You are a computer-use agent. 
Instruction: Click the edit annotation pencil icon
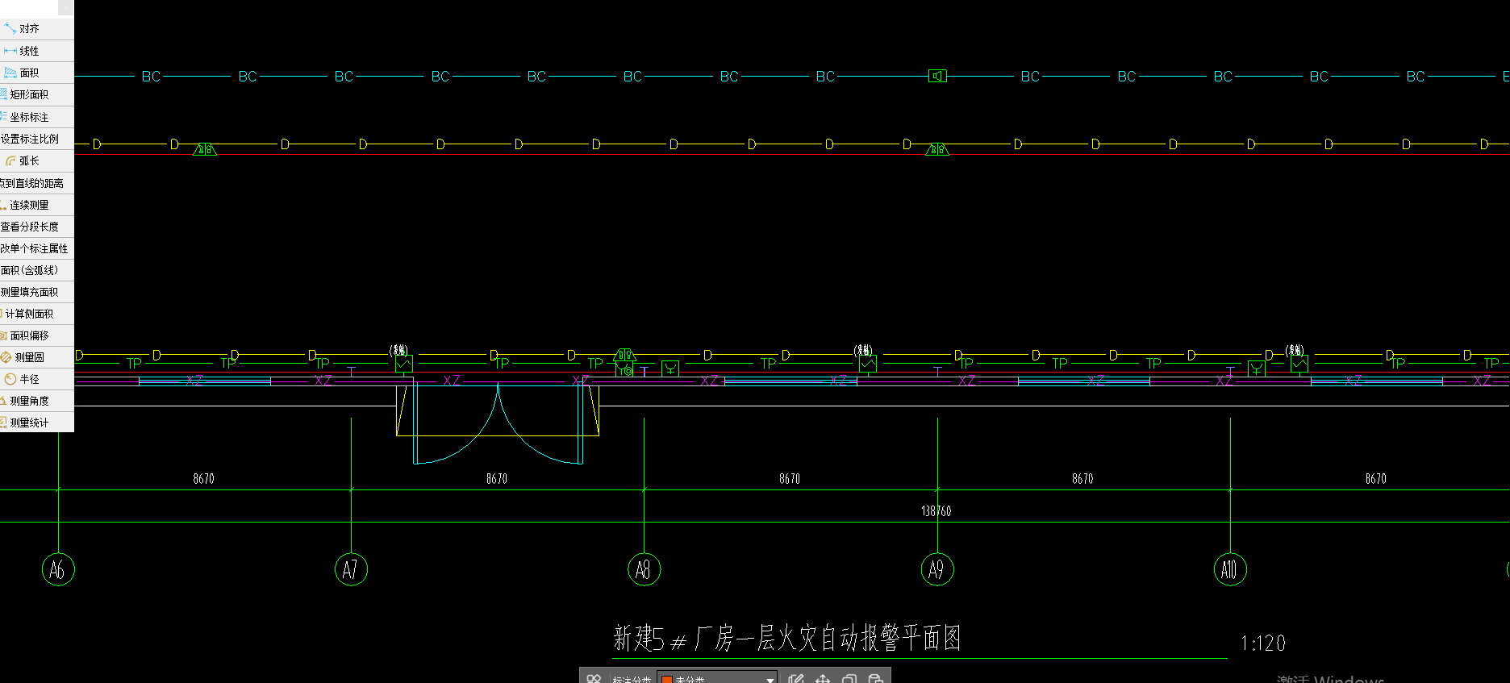tap(796, 679)
